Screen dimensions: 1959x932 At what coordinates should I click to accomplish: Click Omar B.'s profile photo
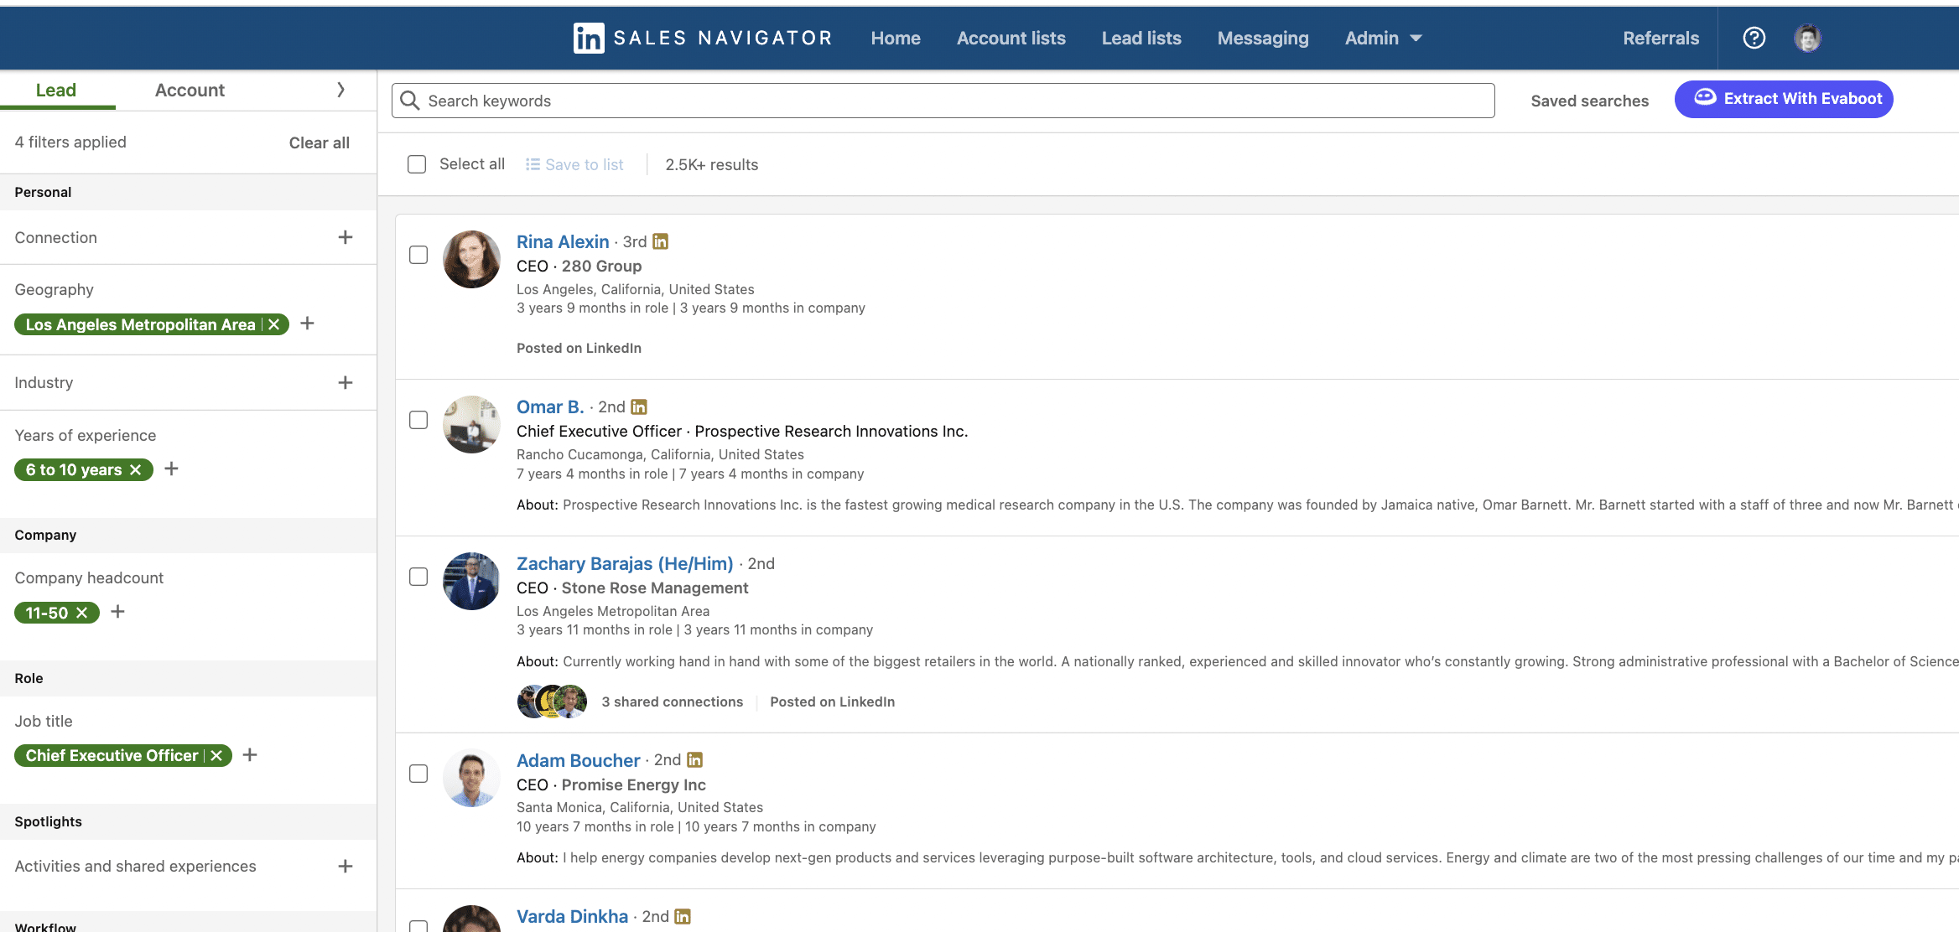pyautogui.click(x=471, y=424)
